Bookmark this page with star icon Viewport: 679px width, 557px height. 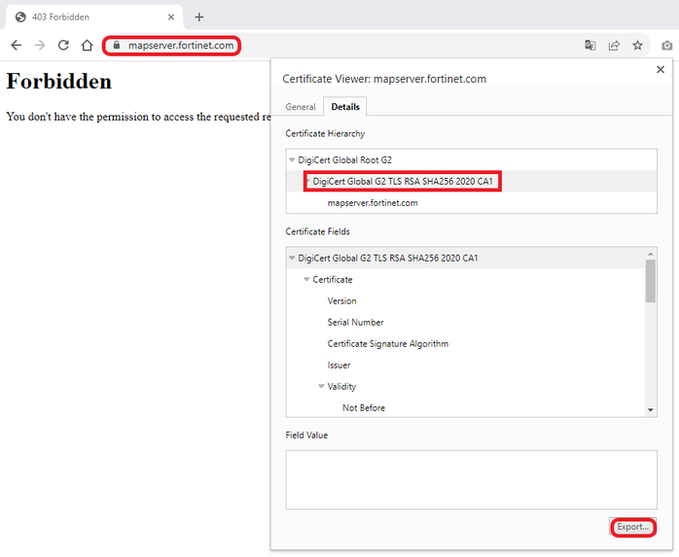638,45
